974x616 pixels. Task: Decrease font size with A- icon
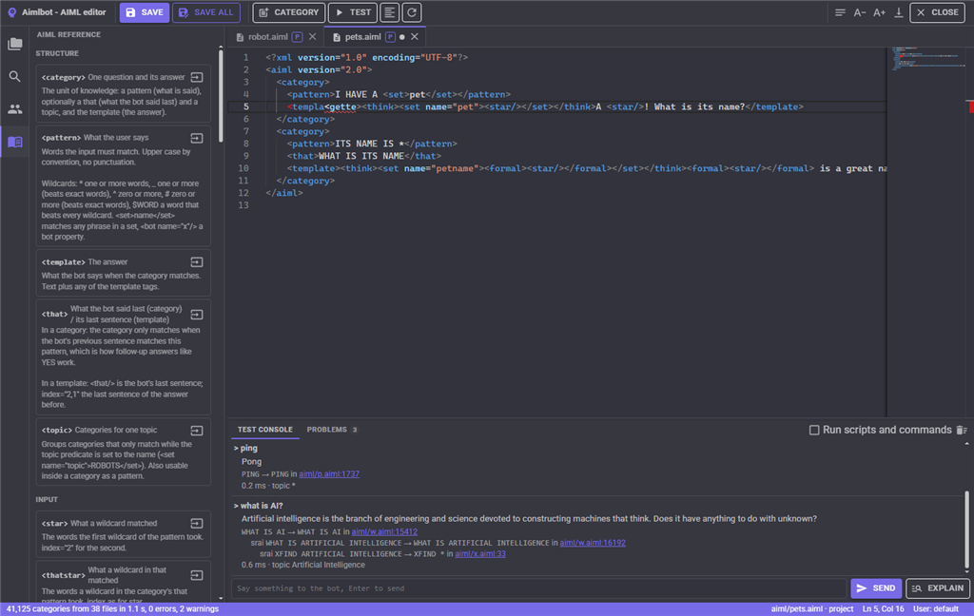point(860,12)
